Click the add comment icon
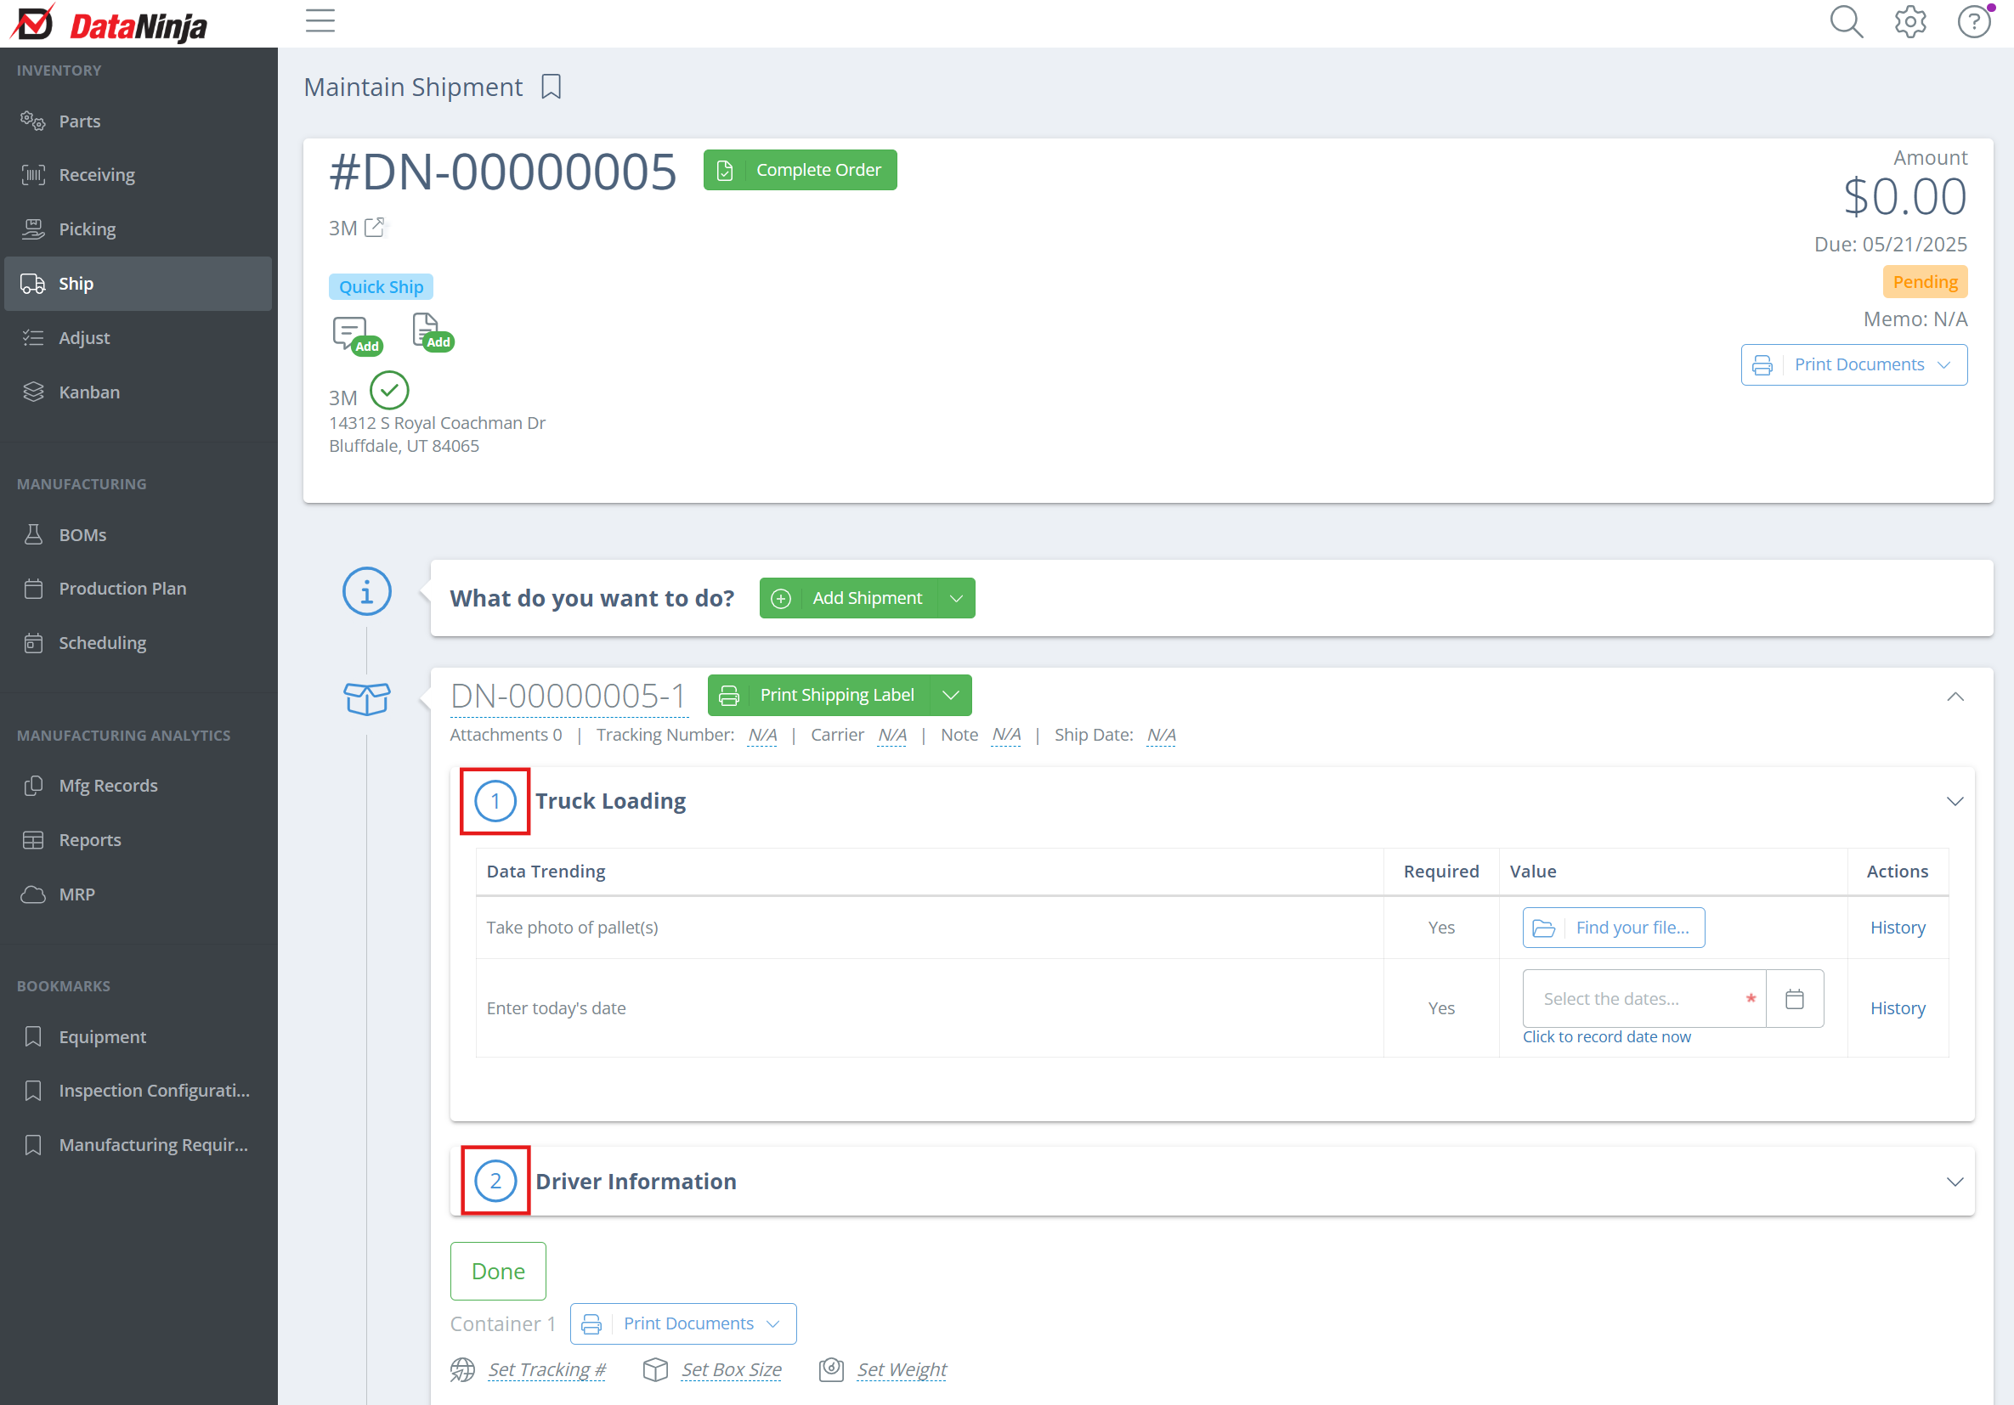Image resolution: width=2014 pixels, height=1405 pixels. [350, 333]
